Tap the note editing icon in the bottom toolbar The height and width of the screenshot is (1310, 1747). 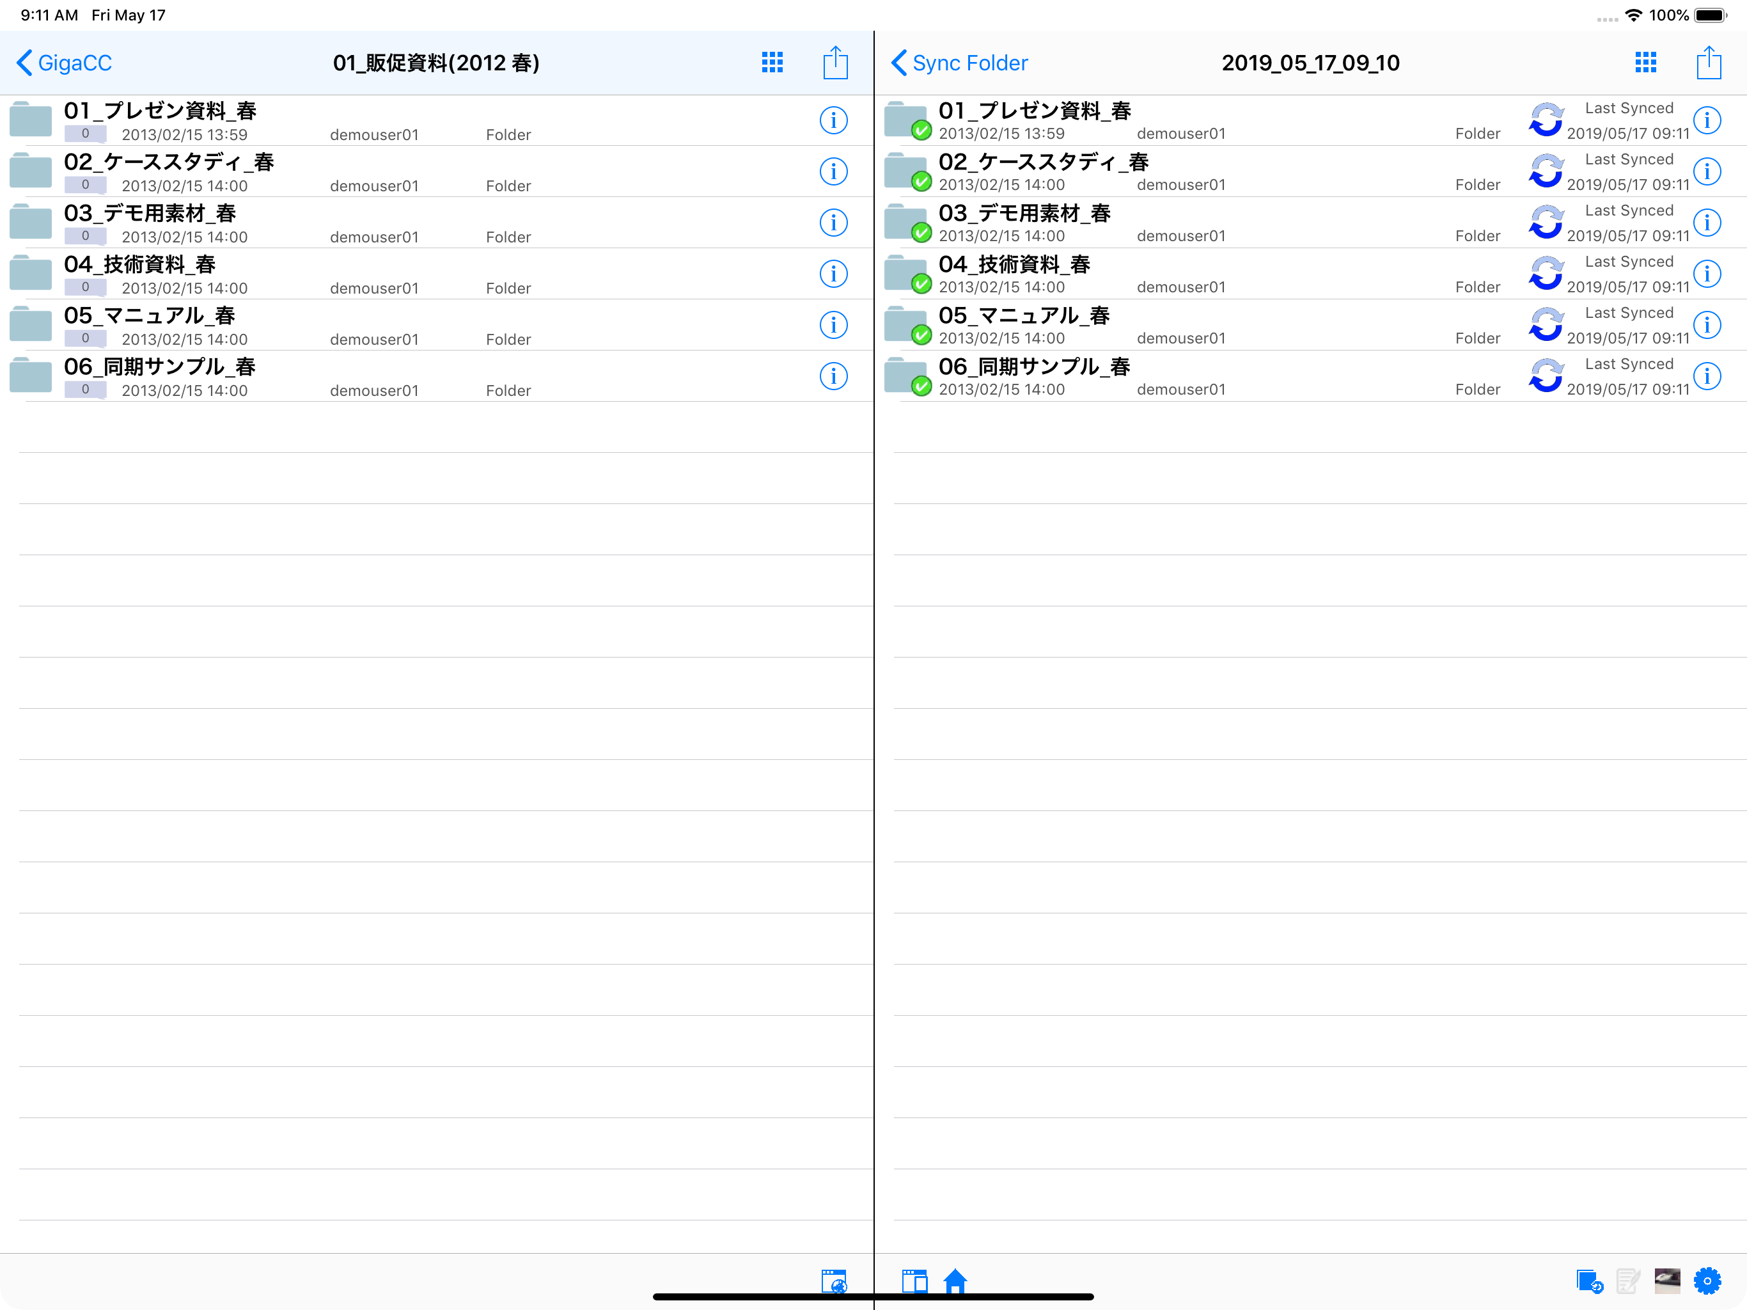[1628, 1281]
